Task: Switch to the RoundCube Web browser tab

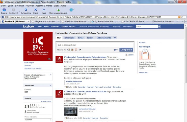Action: click(x=105, y=22)
